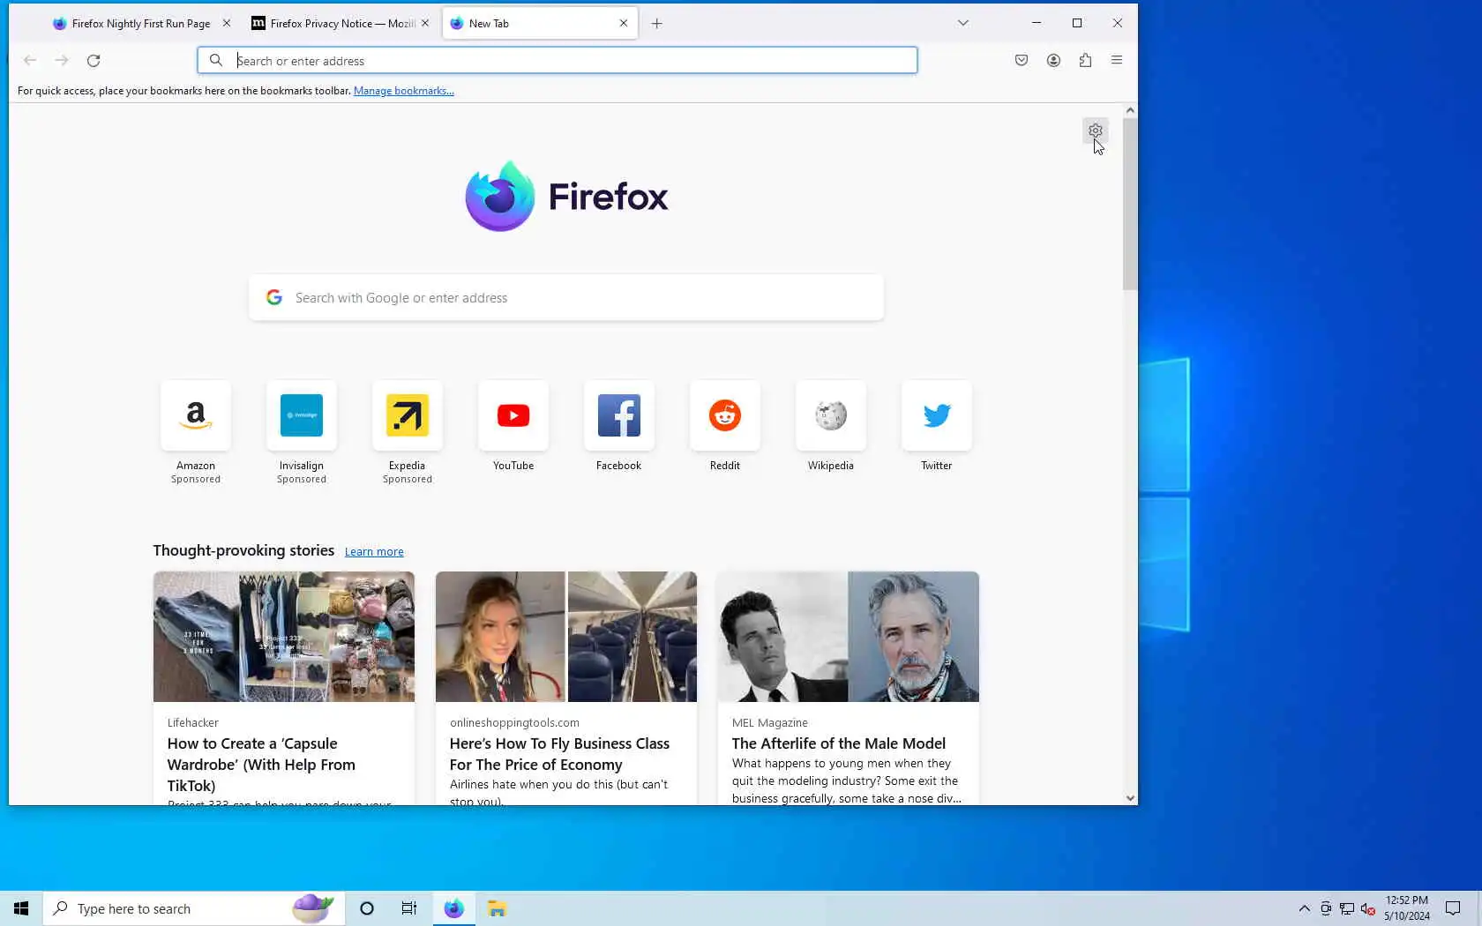
Task: Expand the list all tabs dropdown
Action: [x=963, y=23]
